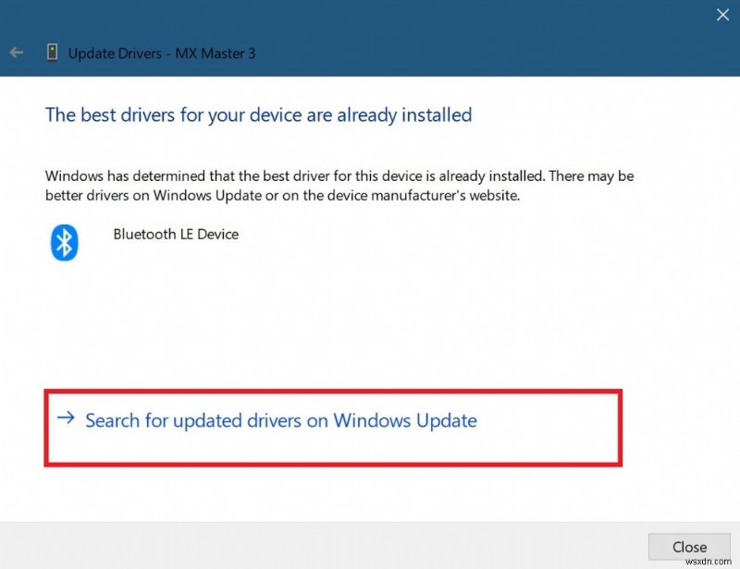Click the back arrow in the header
This screenshot has width=740, height=569.
pyautogui.click(x=16, y=52)
